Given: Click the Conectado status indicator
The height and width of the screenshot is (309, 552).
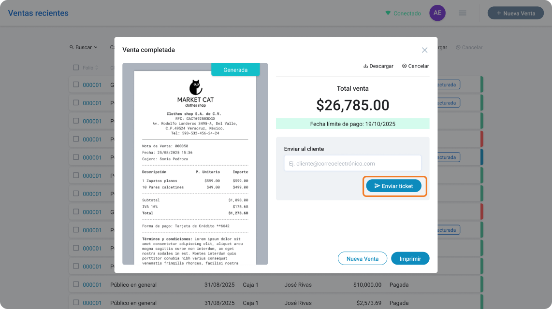Looking at the screenshot, I should click(x=403, y=14).
